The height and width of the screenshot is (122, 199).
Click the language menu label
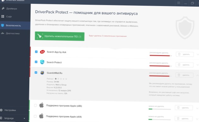(x=9, y=118)
